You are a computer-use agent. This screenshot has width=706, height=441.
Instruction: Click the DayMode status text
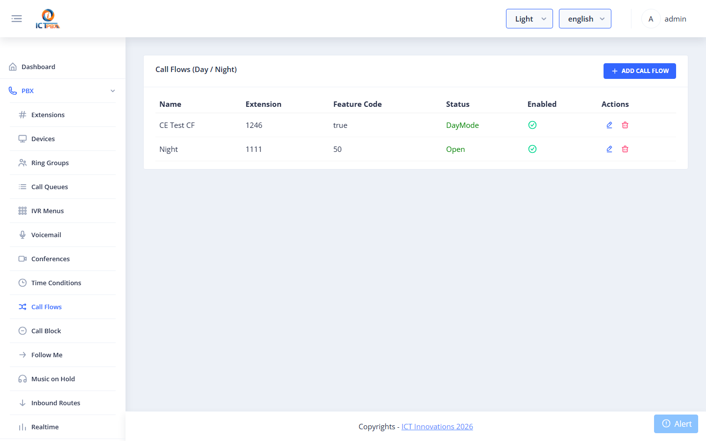(462, 125)
